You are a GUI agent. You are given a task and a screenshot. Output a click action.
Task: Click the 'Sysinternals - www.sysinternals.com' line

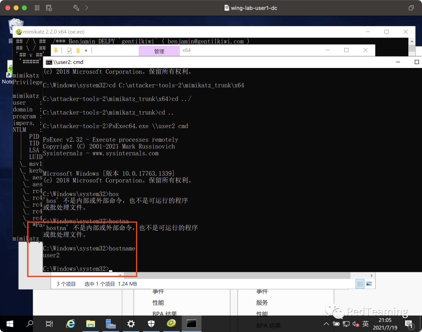pyautogui.click(x=101, y=154)
